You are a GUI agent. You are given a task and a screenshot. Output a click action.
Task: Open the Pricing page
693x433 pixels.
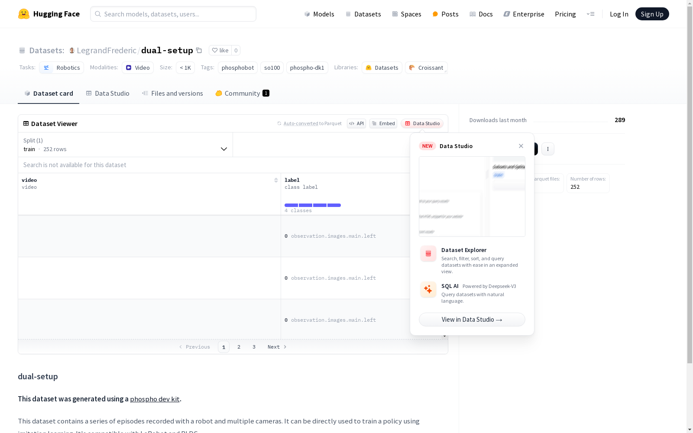tap(565, 14)
